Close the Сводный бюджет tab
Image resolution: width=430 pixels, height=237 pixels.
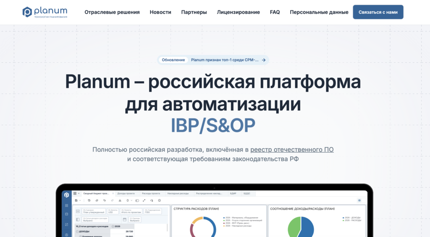[113, 193]
